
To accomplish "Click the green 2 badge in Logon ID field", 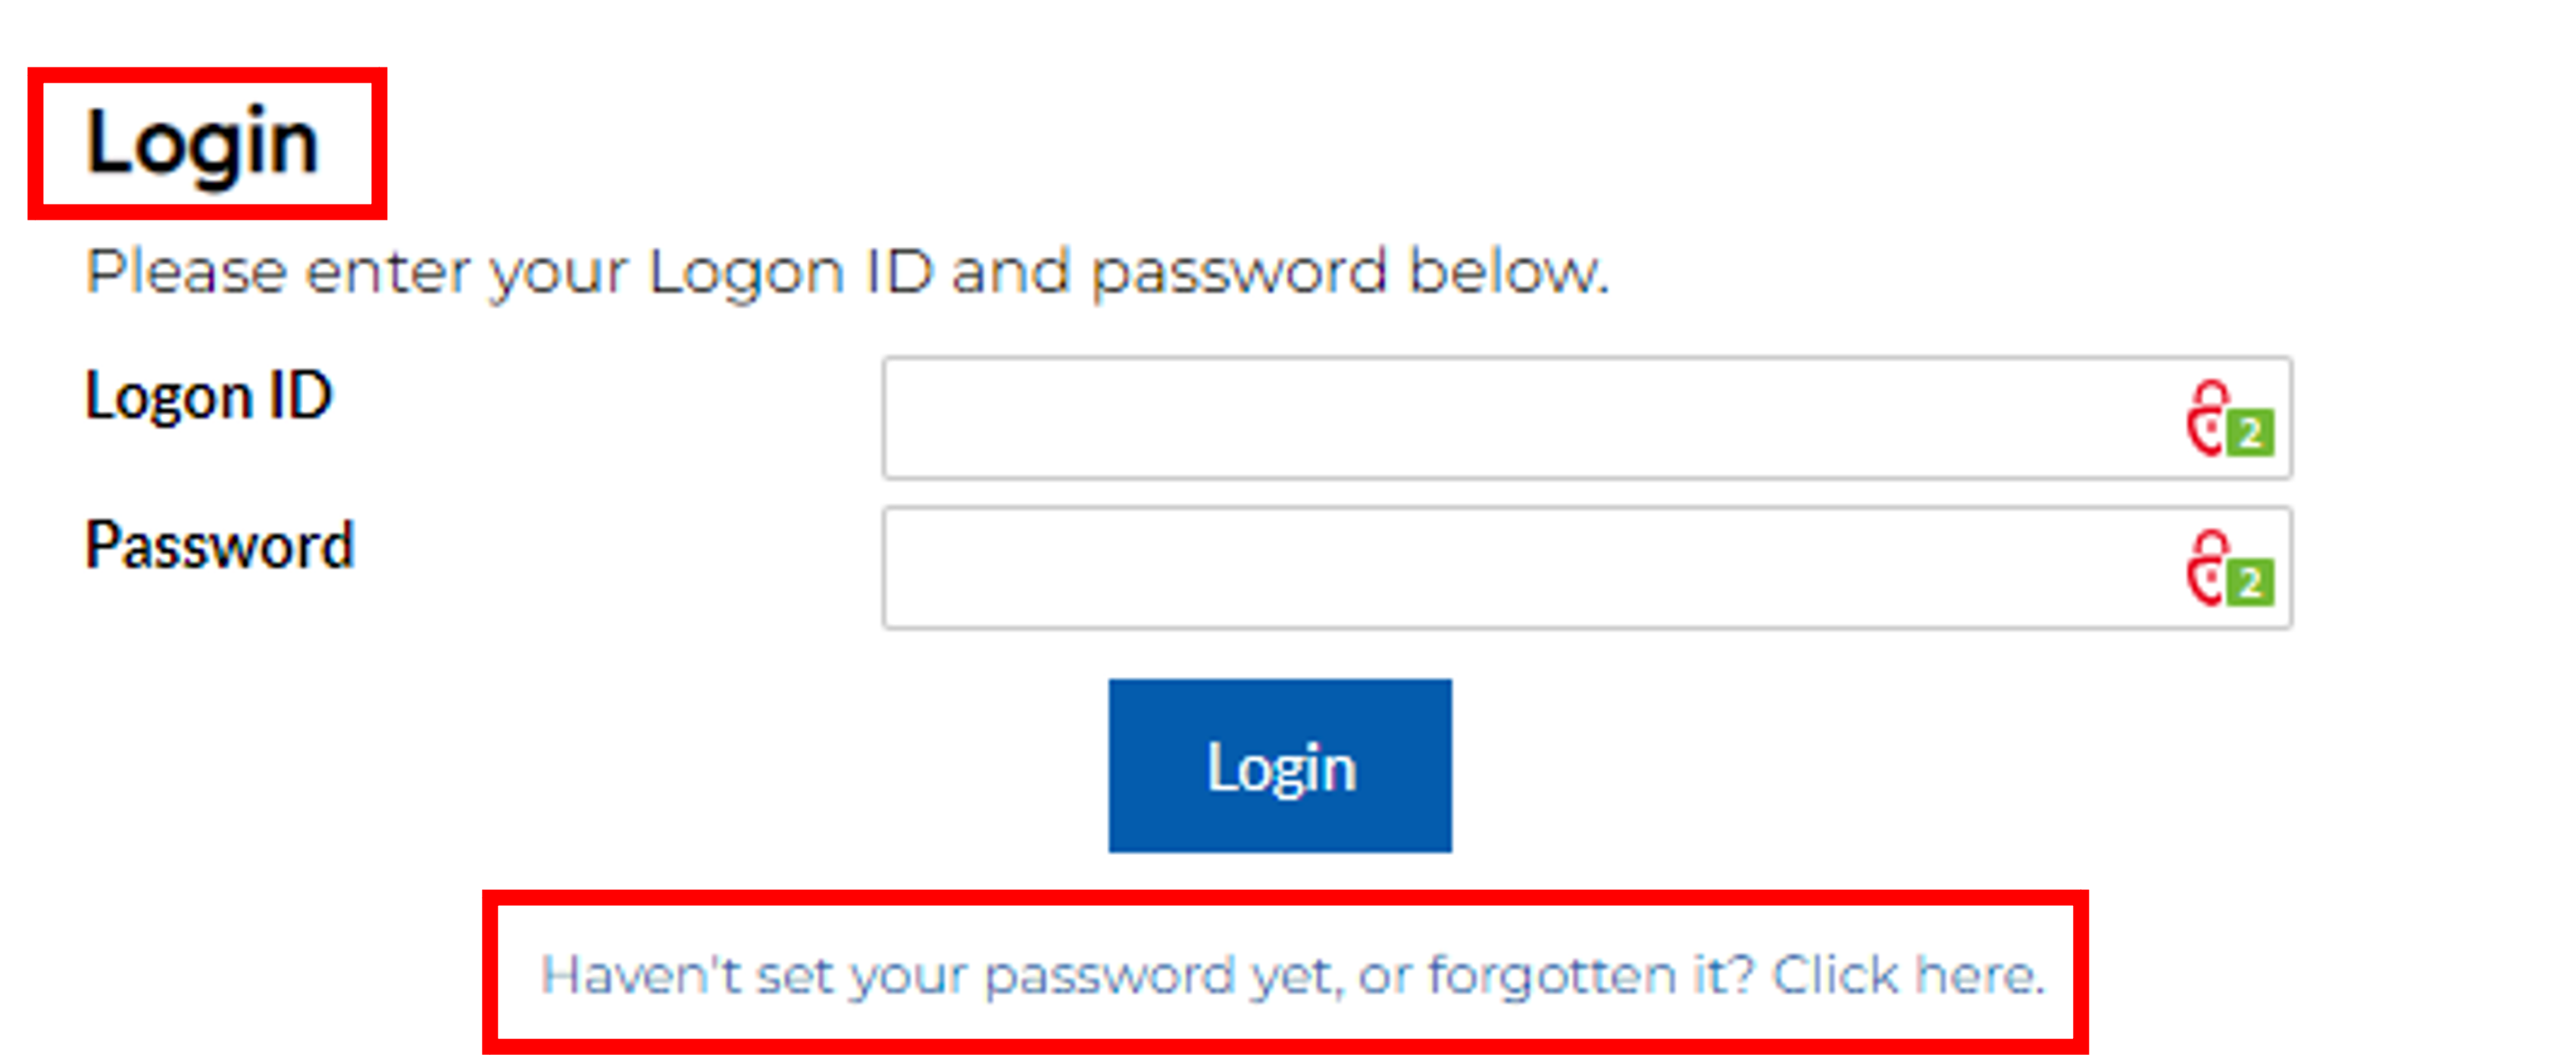I will 2251,434.
